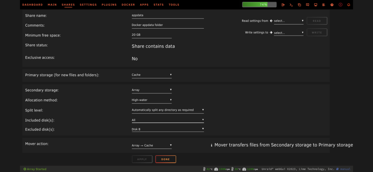Image resolution: width=373 pixels, height=172 pixels.
Task: Click the 'Unraid webGui ©2023' footer text
Action: click(298, 169)
